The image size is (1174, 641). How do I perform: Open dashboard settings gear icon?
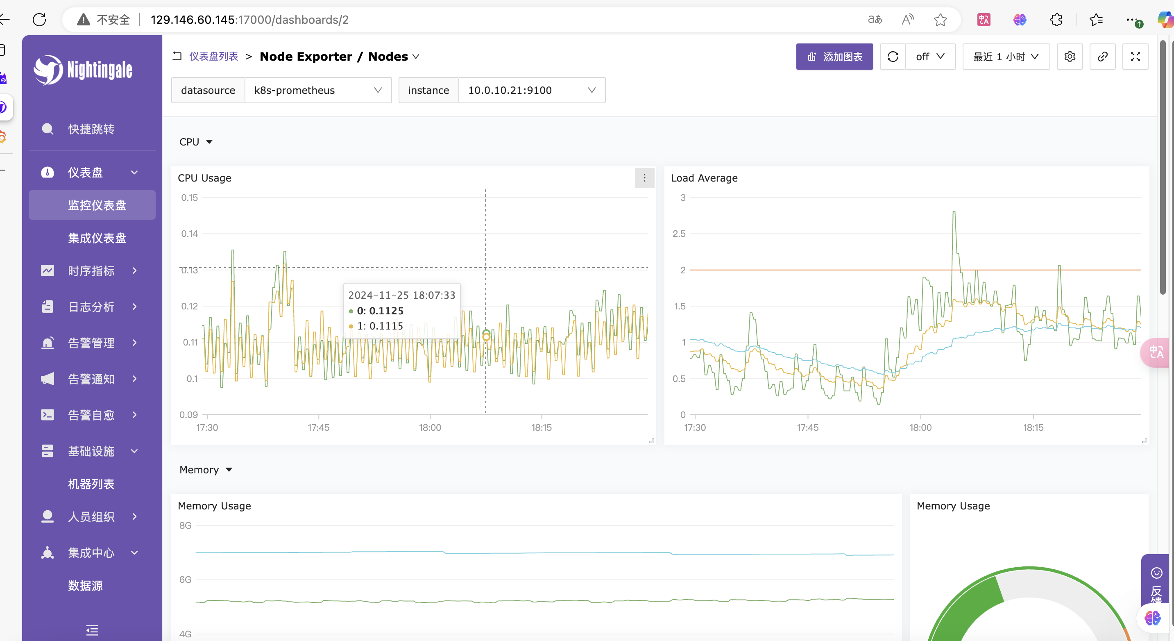[x=1069, y=57]
